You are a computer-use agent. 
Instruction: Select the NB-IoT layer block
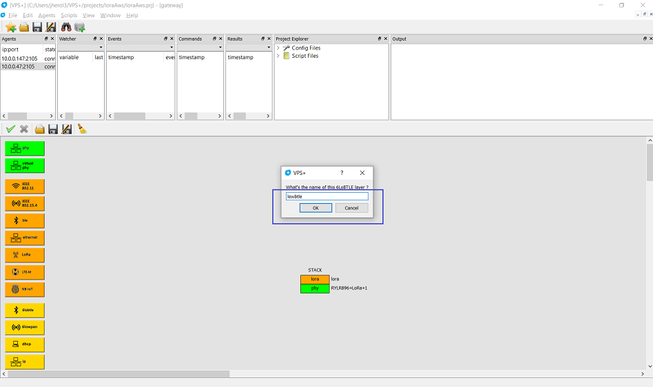pos(25,289)
